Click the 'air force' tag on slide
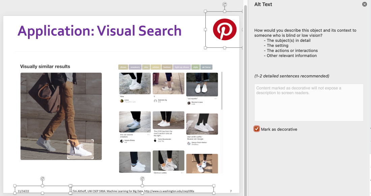The height and width of the screenshot is (196, 371). [x=206, y=67]
